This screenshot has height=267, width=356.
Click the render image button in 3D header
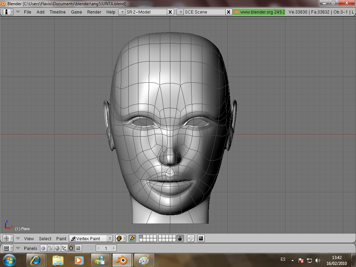click(x=201, y=238)
